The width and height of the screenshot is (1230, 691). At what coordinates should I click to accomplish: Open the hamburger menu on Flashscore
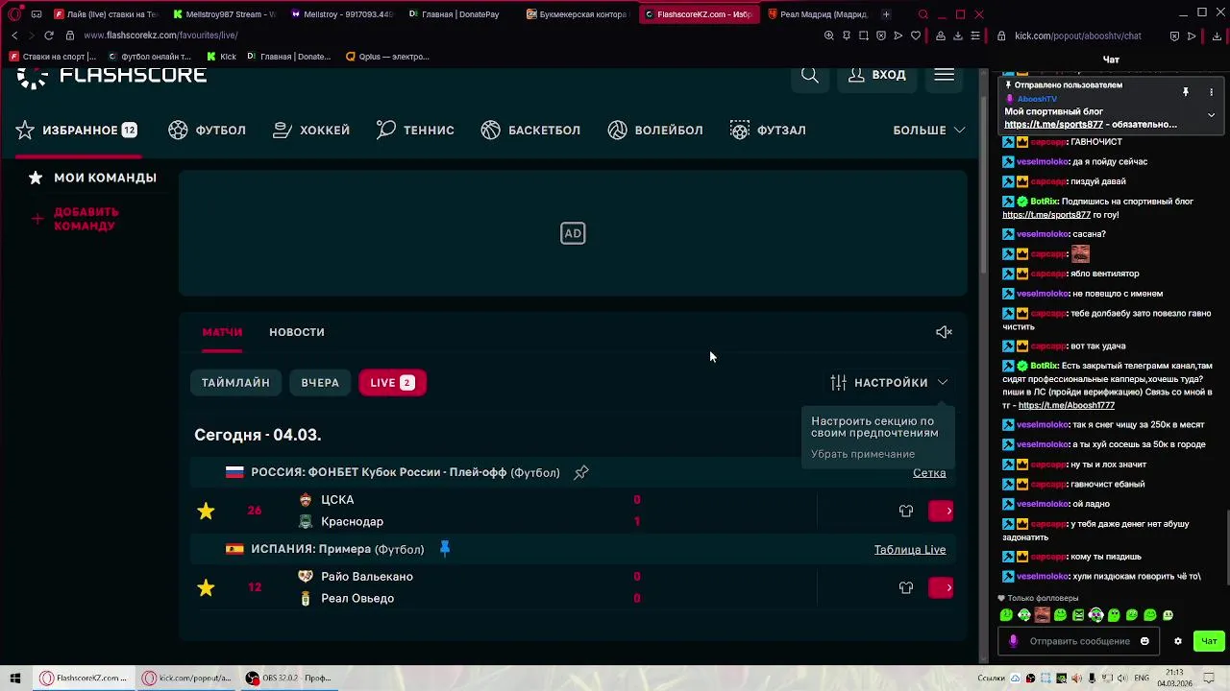(944, 75)
